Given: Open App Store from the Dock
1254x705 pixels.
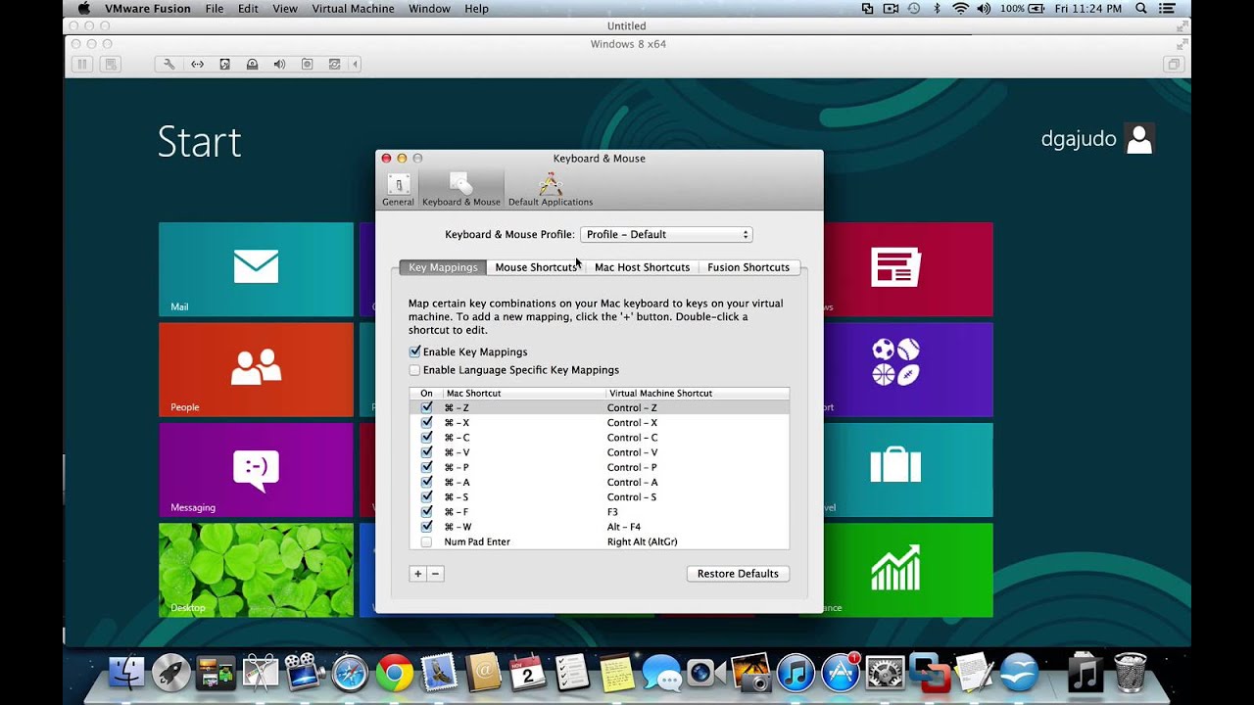Looking at the screenshot, I should pyautogui.click(x=840, y=672).
